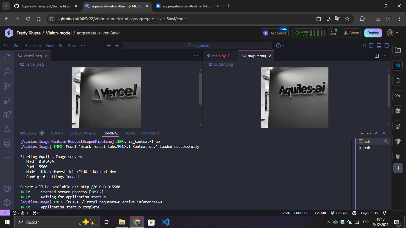
Task: Click the Aquiles-ai output image preview
Action: point(295,97)
